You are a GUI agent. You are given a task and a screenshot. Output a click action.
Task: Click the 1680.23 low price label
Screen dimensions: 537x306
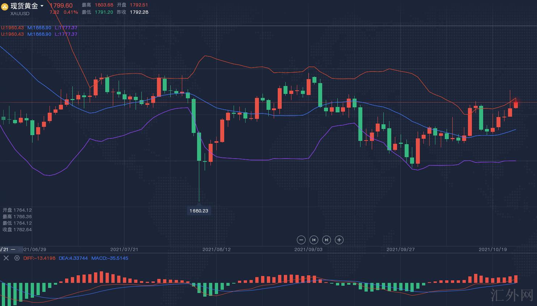199,211
